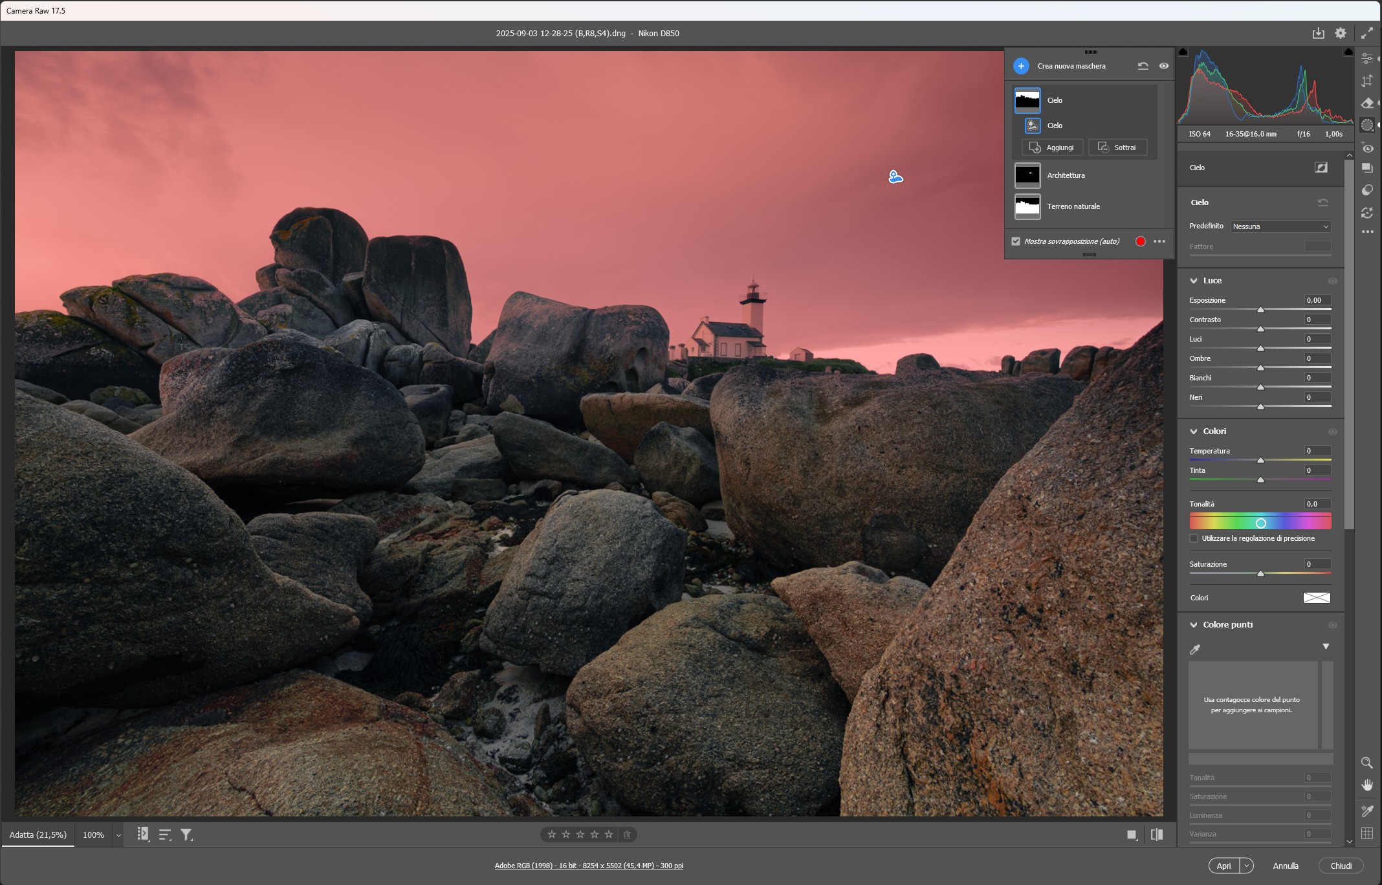Click the Chiudi button
The height and width of the screenshot is (885, 1382).
coord(1341,866)
